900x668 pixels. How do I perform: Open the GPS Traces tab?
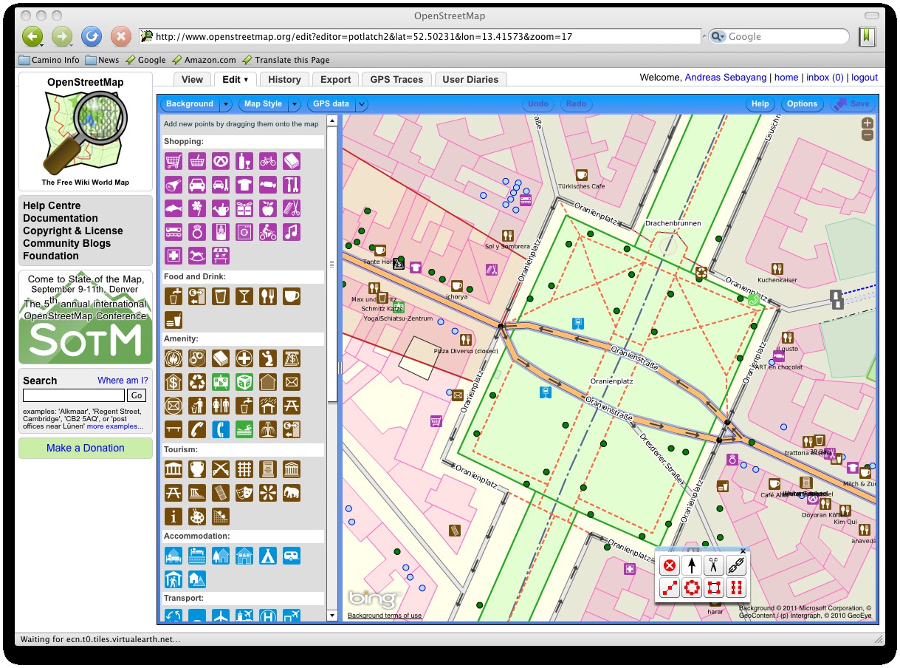396,79
